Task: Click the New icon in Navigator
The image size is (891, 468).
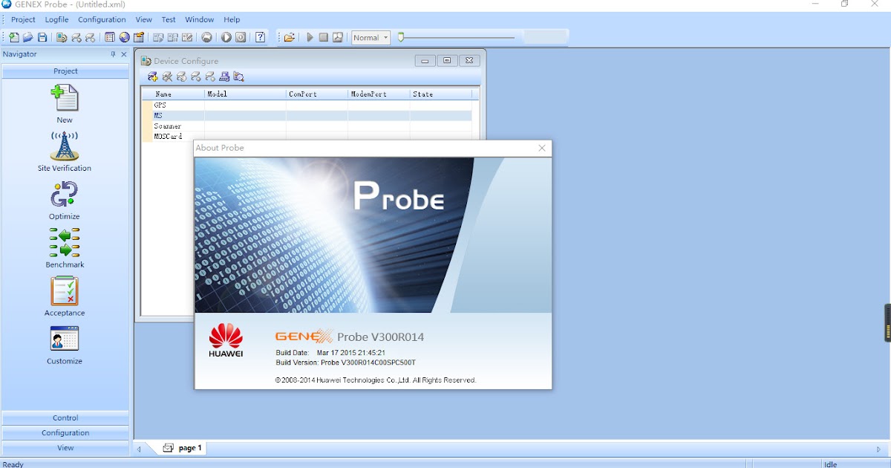Action: pyautogui.click(x=65, y=98)
